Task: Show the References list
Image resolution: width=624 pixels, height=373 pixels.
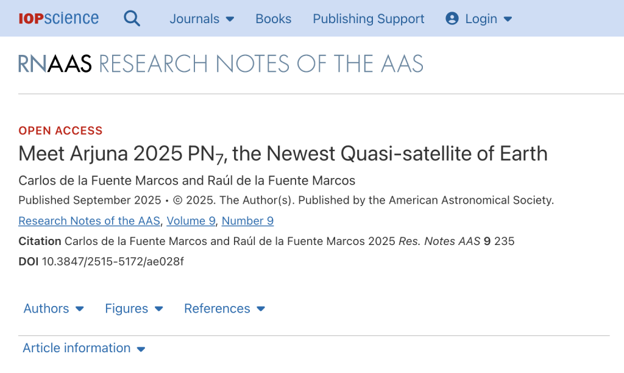Action: click(x=224, y=308)
